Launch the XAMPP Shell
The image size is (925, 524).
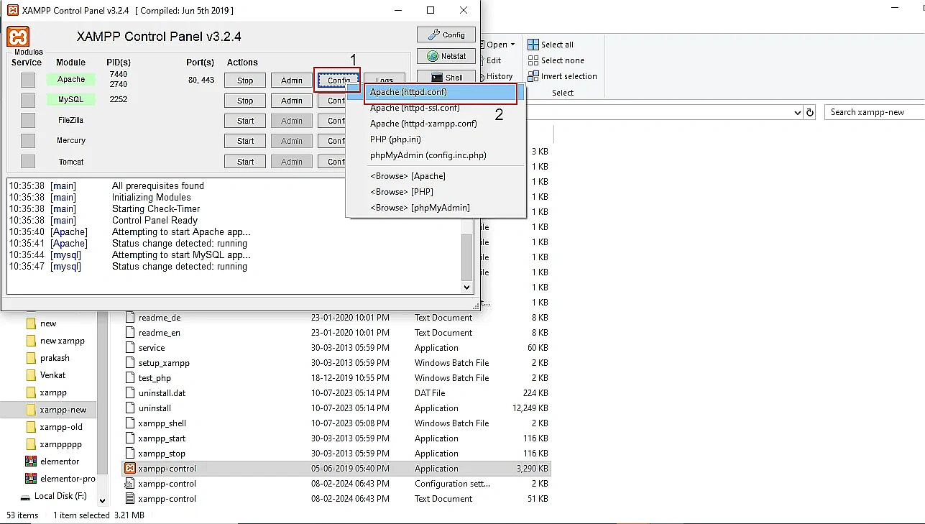(446, 77)
